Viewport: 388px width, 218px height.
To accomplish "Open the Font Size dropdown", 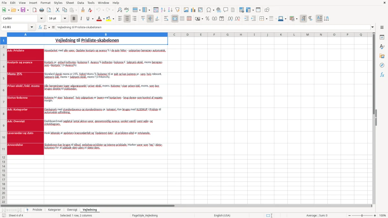I will point(65,19).
